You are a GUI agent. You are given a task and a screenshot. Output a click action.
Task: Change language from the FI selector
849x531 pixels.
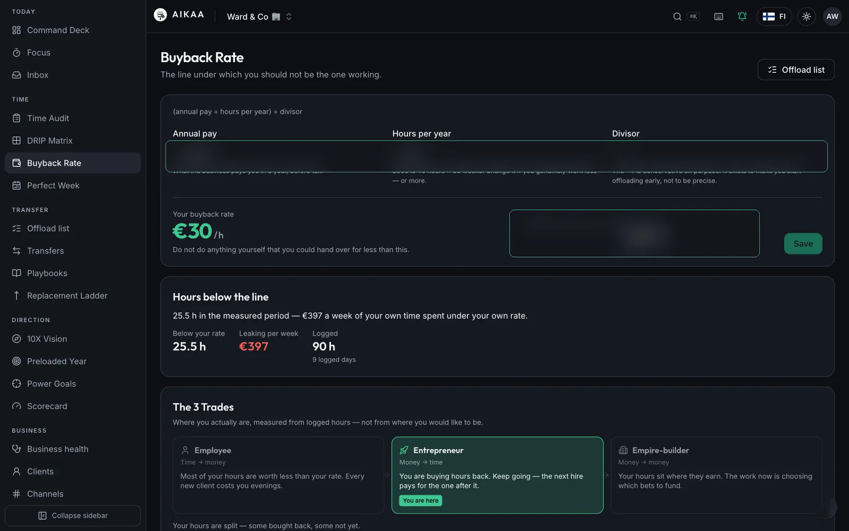[x=774, y=16]
